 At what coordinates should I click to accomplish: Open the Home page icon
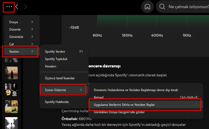click(x=147, y=7)
